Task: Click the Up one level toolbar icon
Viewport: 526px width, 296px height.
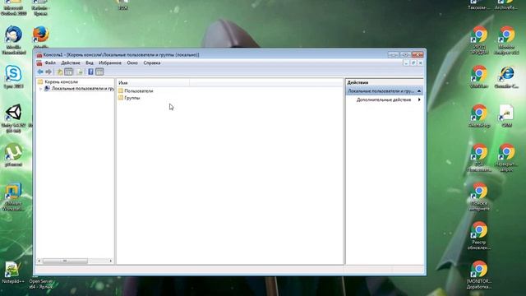Action: (x=60, y=72)
